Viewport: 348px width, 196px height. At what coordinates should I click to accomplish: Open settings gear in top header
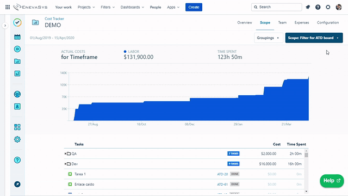[x=328, y=7]
